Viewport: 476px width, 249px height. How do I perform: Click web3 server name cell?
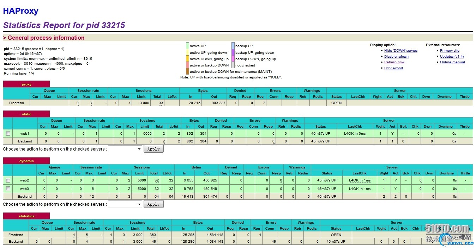click(x=24, y=189)
